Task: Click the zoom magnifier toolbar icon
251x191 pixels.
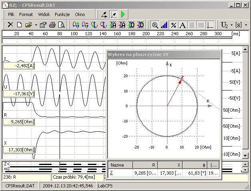Action: coord(155,25)
